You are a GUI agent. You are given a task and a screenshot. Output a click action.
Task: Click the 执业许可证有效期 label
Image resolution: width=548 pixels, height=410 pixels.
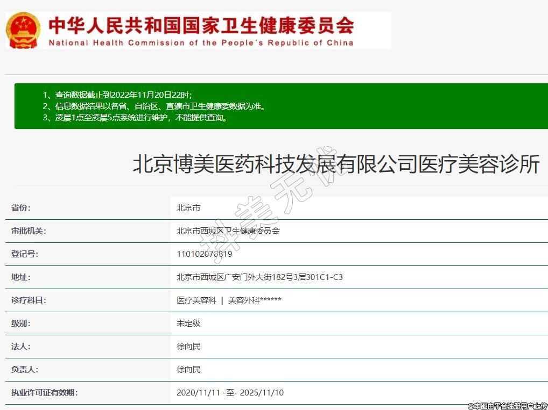click(x=45, y=393)
